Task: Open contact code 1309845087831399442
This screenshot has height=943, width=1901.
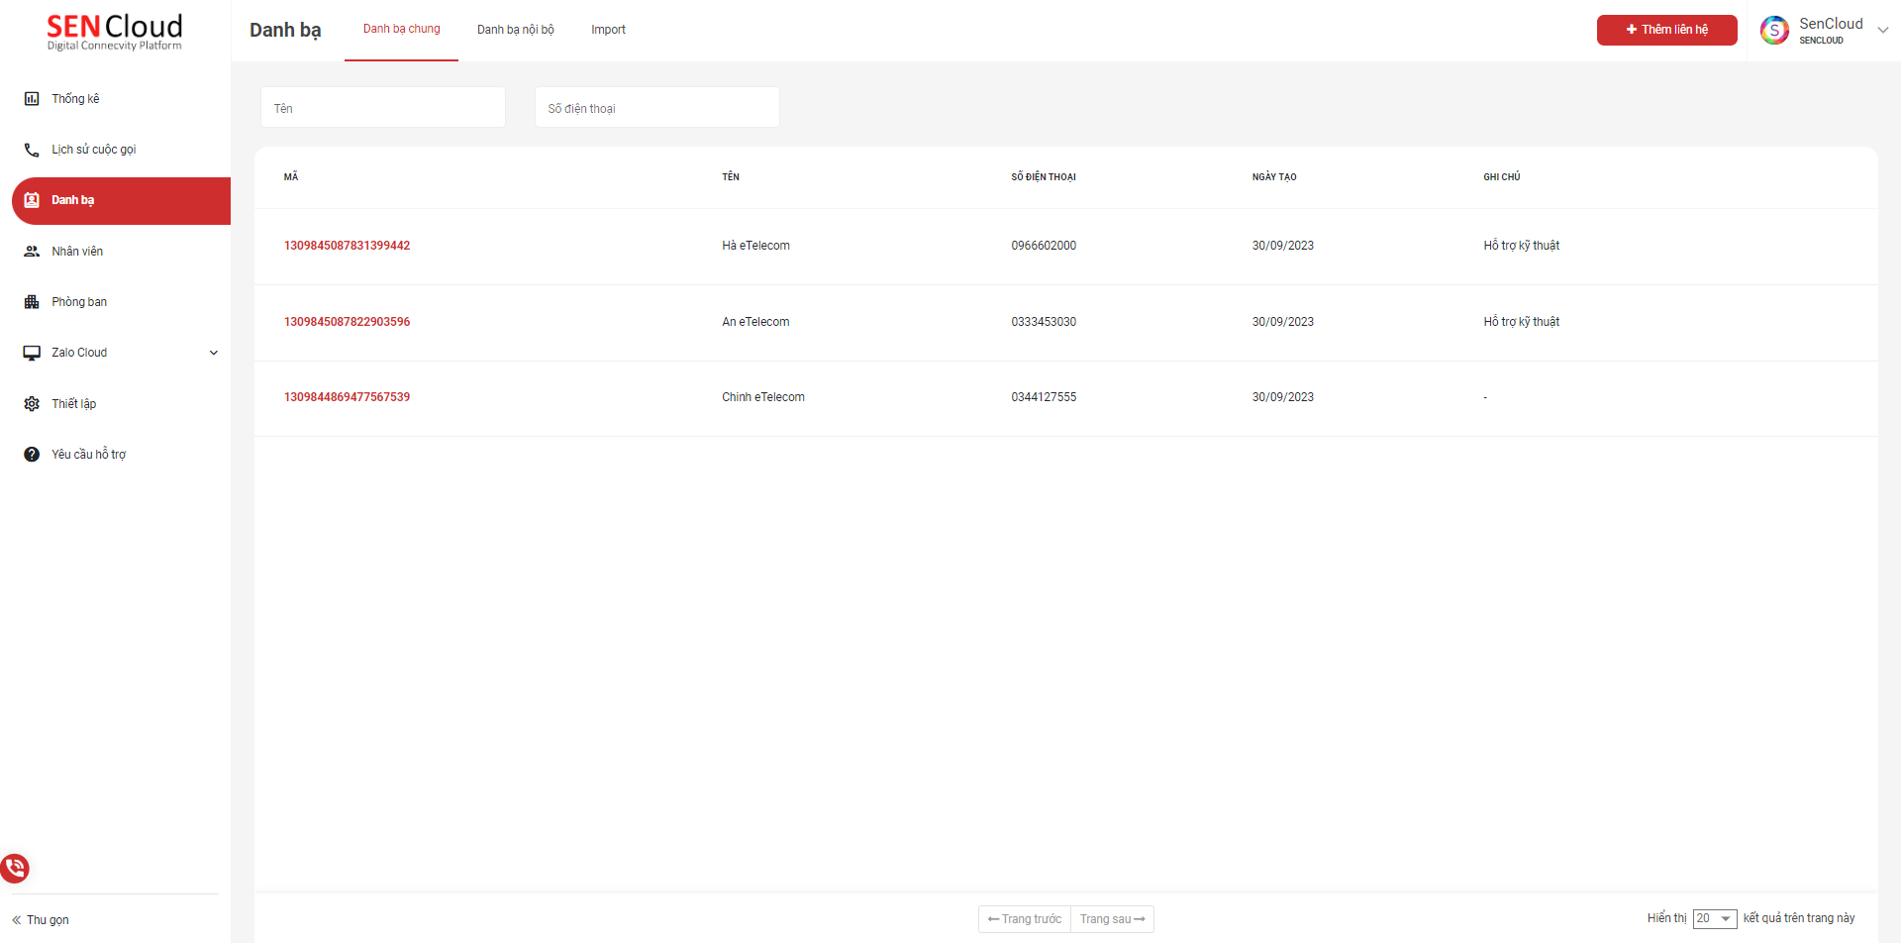Action: 347,246
